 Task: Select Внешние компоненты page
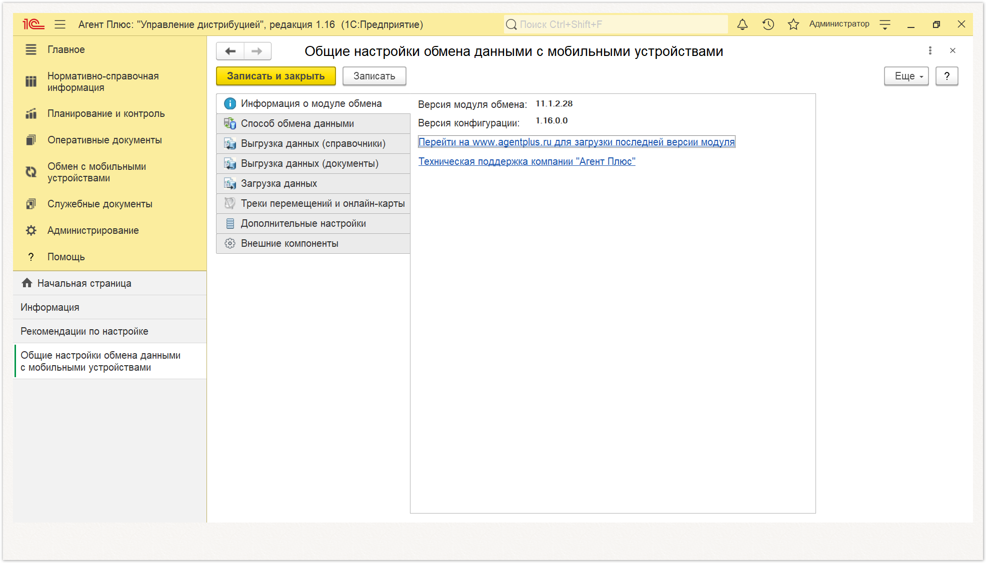tap(313, 243)
